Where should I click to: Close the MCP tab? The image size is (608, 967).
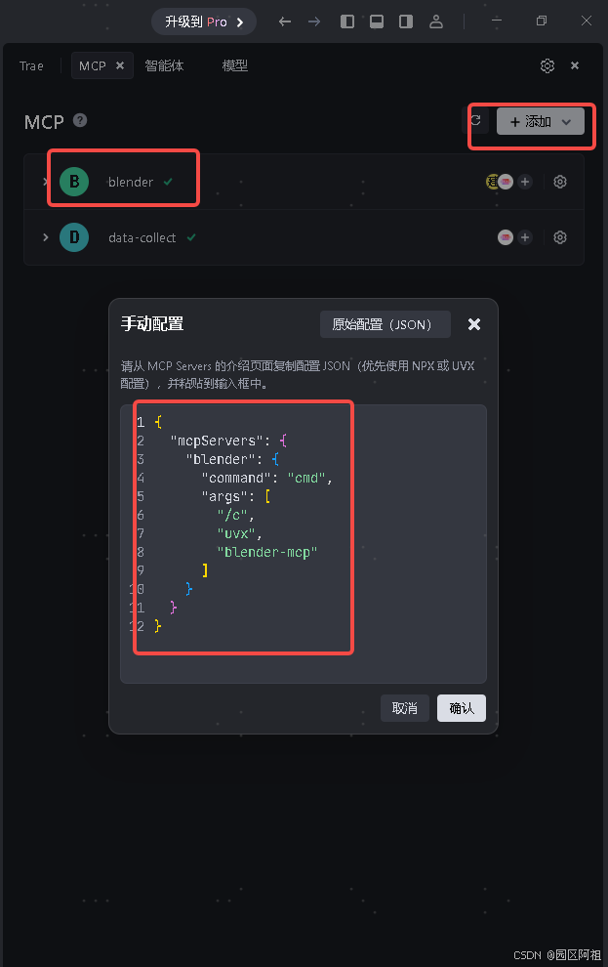tap(123, 65)
